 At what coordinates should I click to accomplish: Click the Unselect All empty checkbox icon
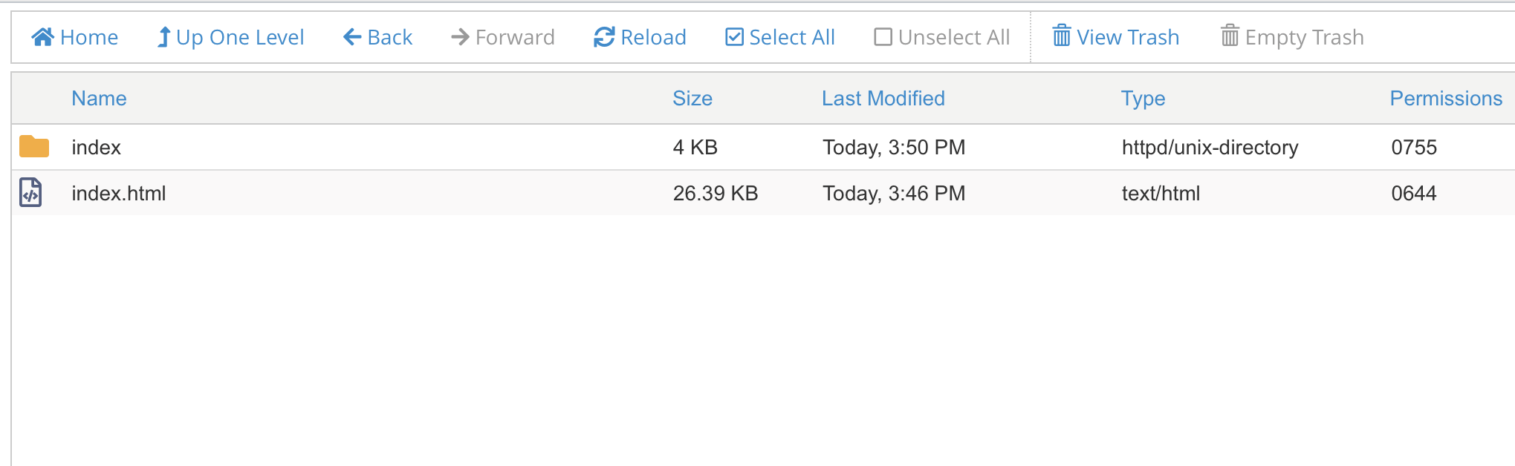coord(883,36)
